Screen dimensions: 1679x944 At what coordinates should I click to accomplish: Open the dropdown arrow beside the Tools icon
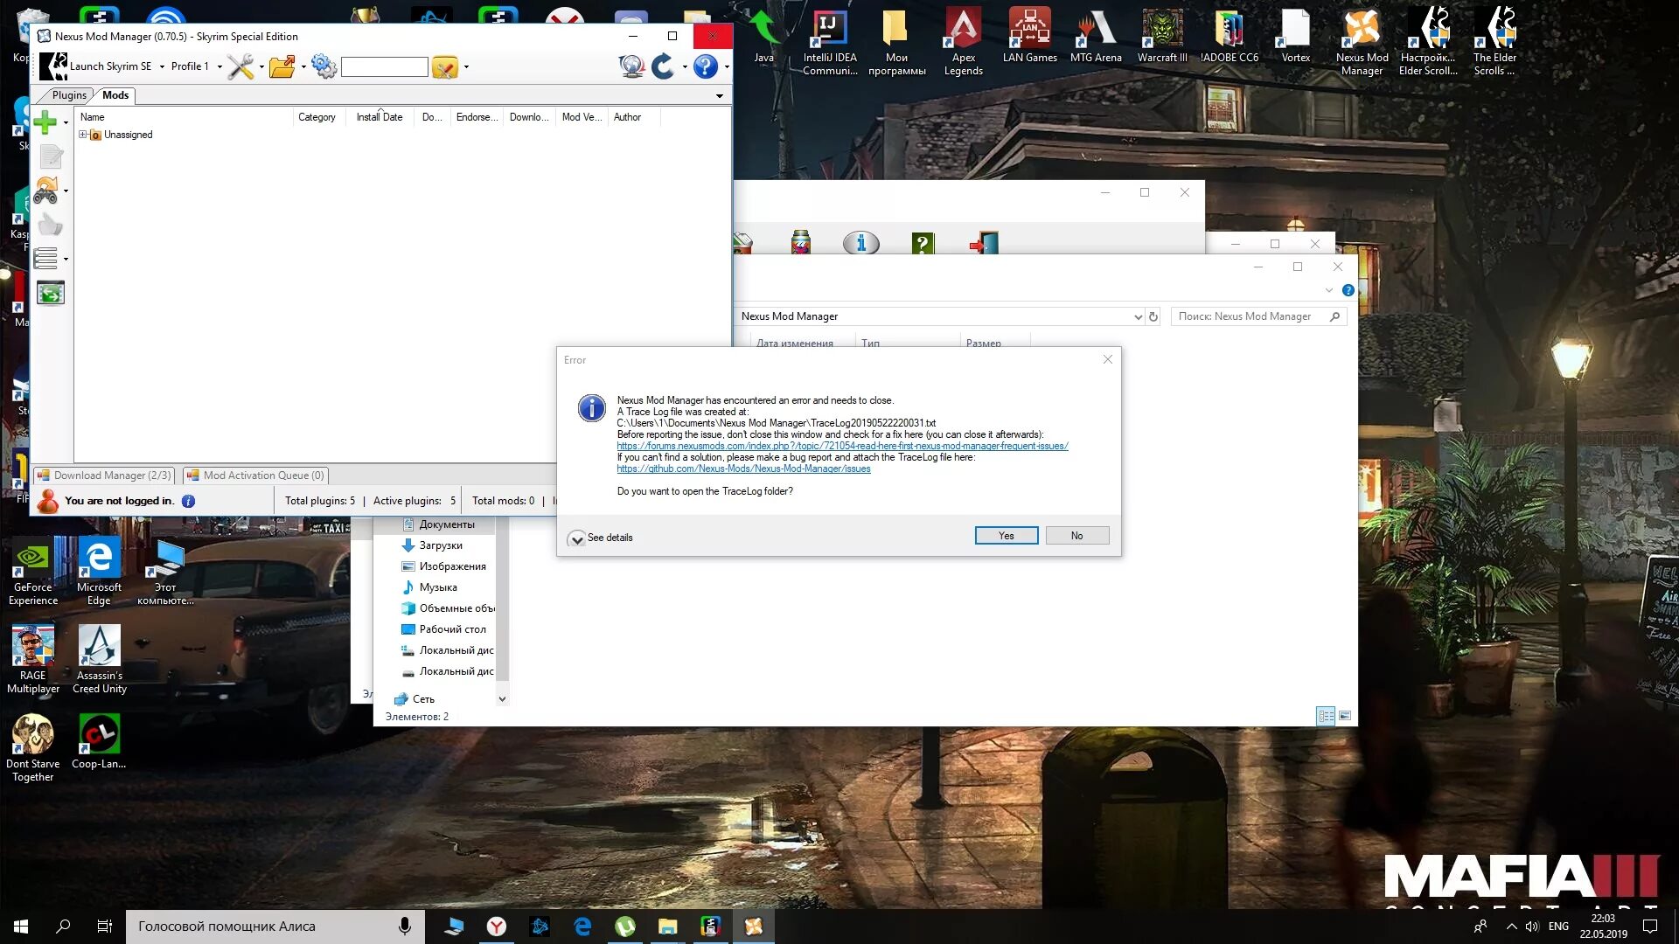pyautogui.click(x=261, y=66)
